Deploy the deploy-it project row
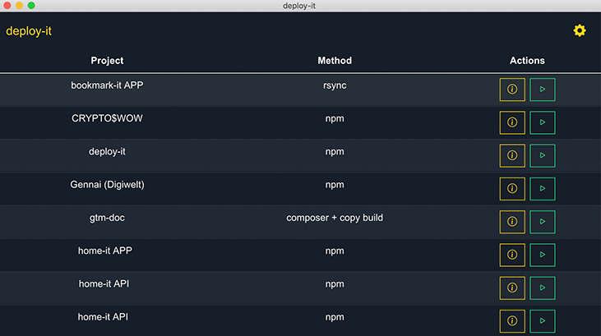Screen dimensions: 601x336 543,155
